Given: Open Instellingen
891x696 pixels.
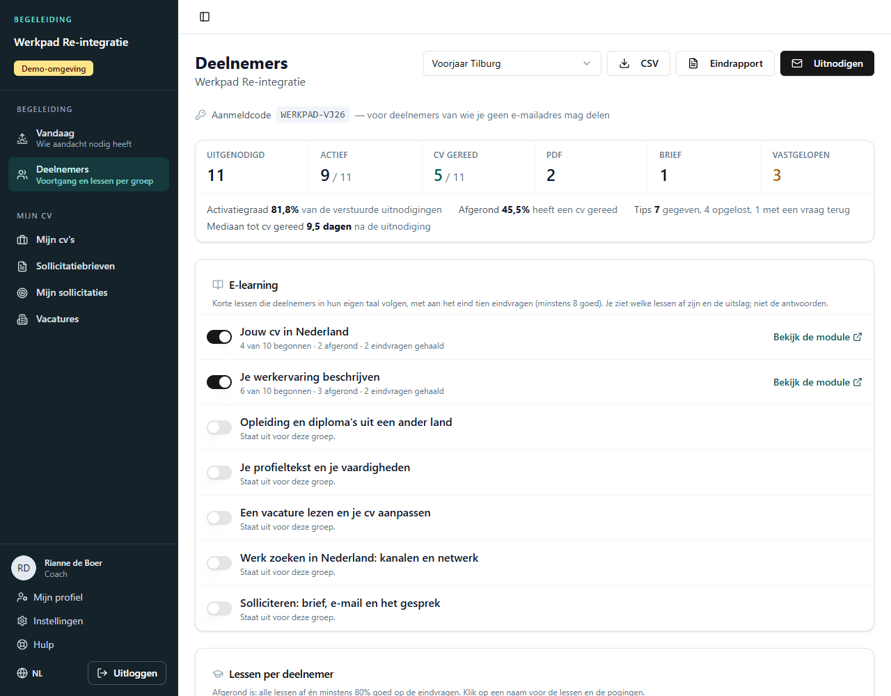Looking at the screenshot, I should pyautogui.click(x=88, y=621).
